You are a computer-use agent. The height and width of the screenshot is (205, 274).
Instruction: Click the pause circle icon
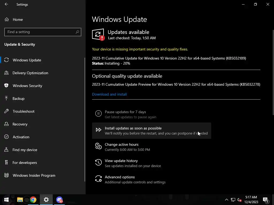[x=98, y=113]
